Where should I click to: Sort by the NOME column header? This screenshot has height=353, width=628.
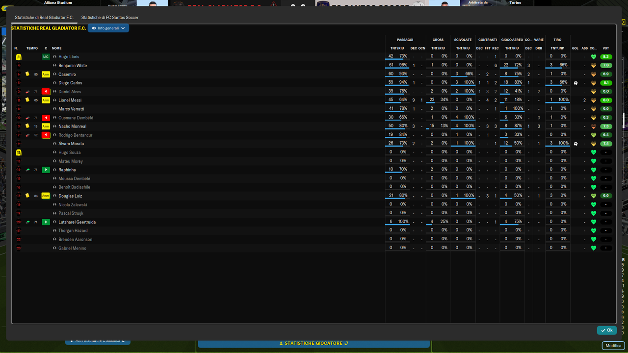57,48
